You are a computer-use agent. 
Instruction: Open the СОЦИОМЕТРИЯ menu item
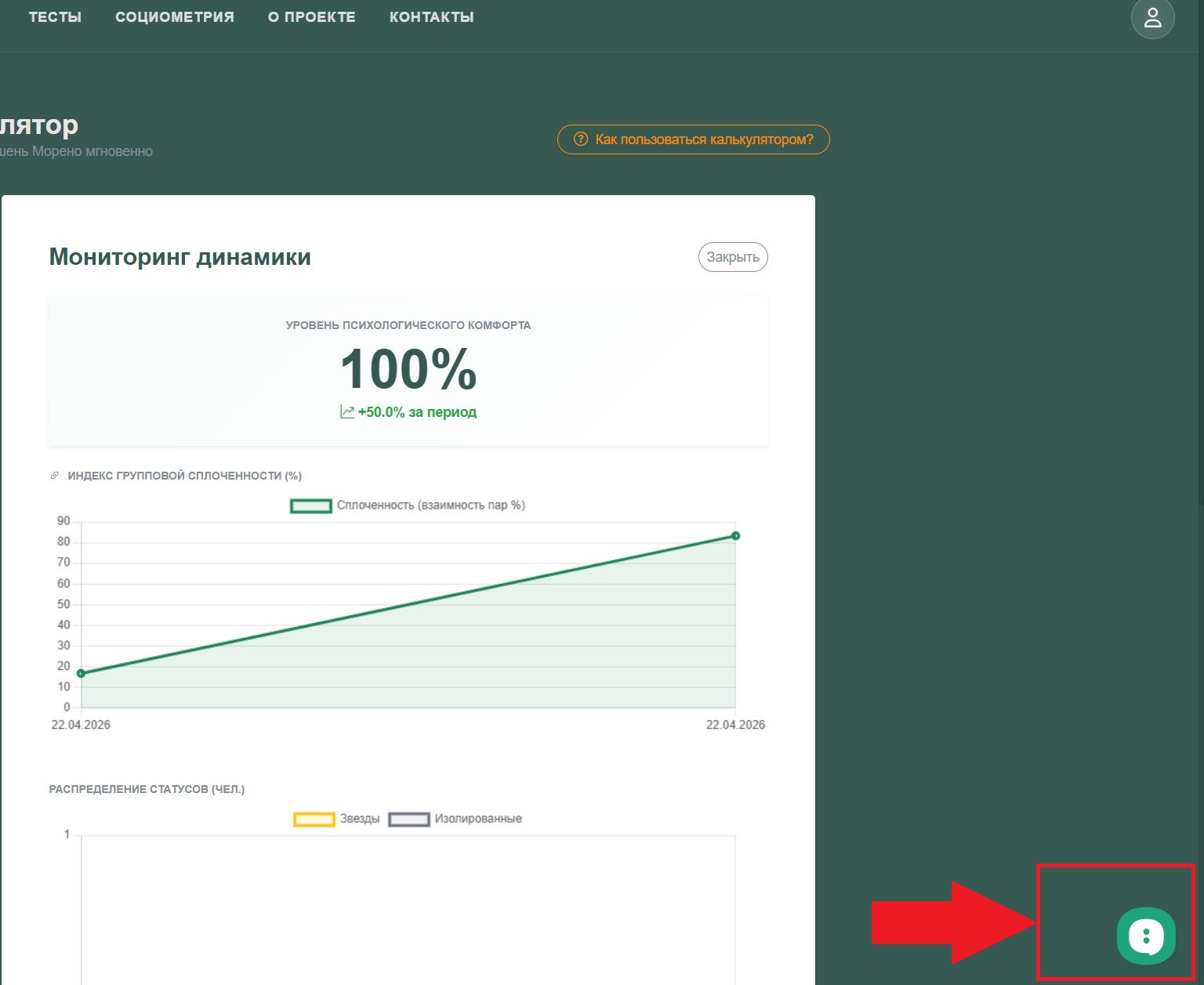pos(175,17)
